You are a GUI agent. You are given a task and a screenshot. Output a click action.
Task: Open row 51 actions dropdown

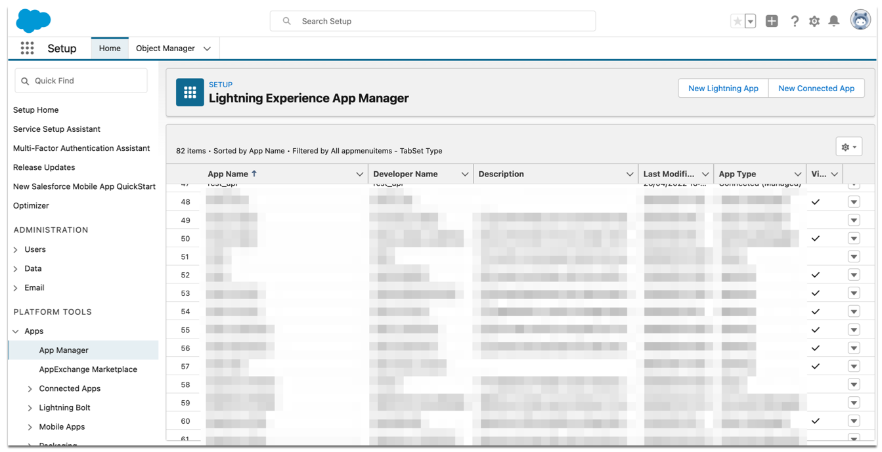[854, 257]
